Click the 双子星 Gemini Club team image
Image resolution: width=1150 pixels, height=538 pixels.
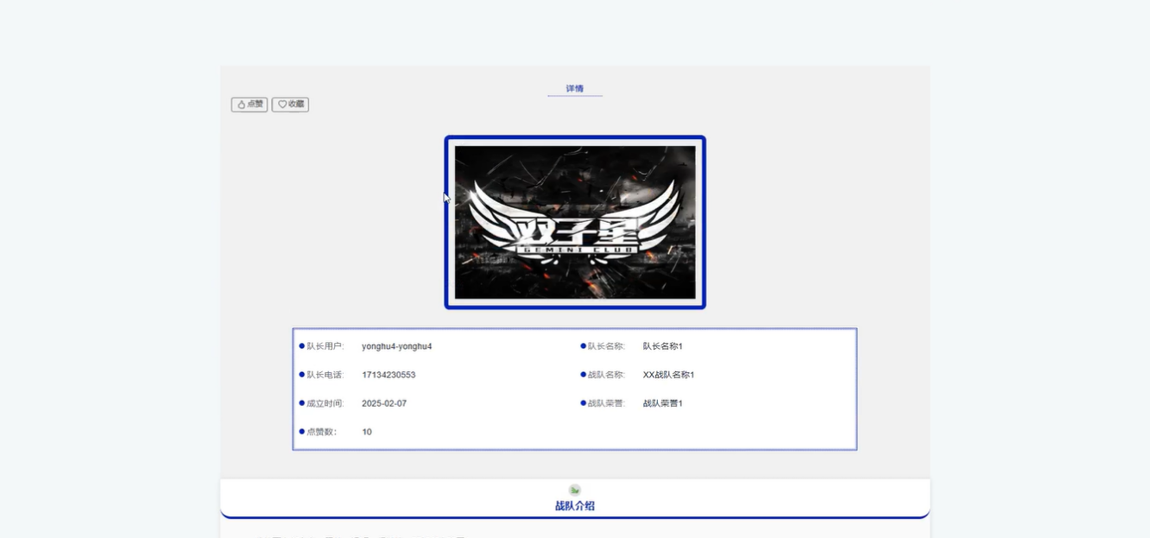[x=575, y=222]
